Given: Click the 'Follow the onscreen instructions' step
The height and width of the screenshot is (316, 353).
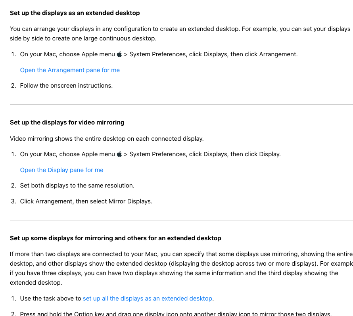Looking at the screenshot, I should [x=66, y=86].
